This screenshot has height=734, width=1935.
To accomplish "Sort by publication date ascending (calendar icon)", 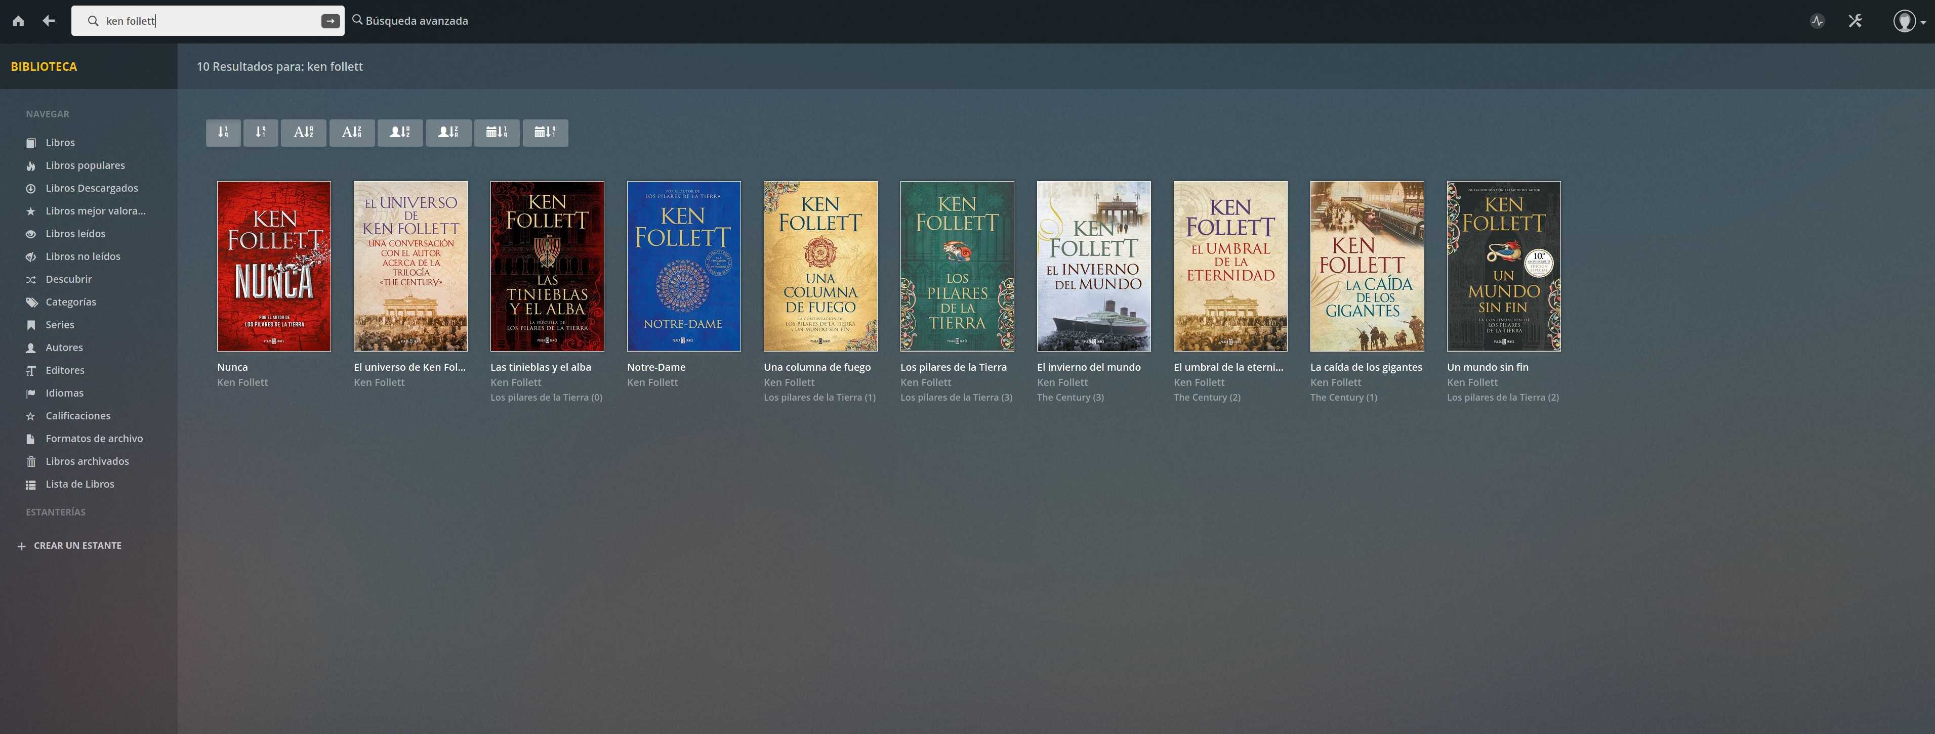I will tap(497, 133).
